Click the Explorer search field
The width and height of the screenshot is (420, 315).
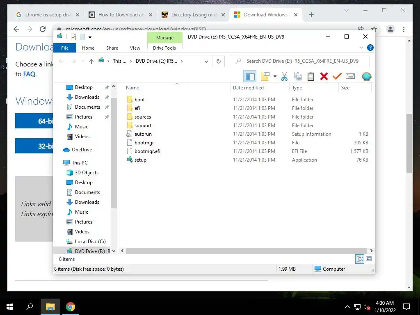[300, 61]
